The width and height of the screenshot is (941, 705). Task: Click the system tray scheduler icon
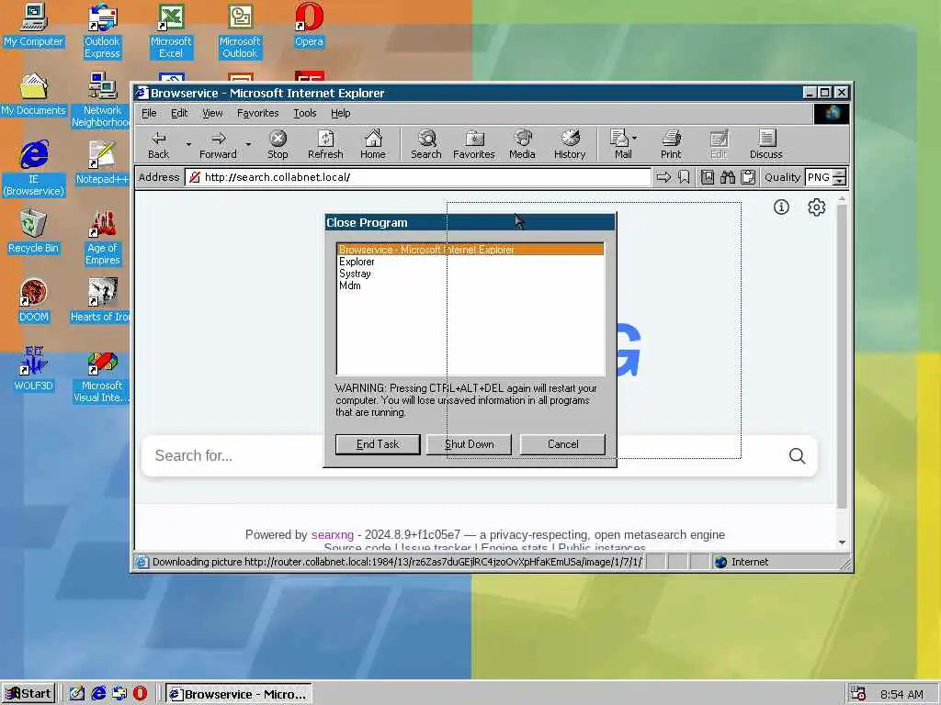pos(858,694)
